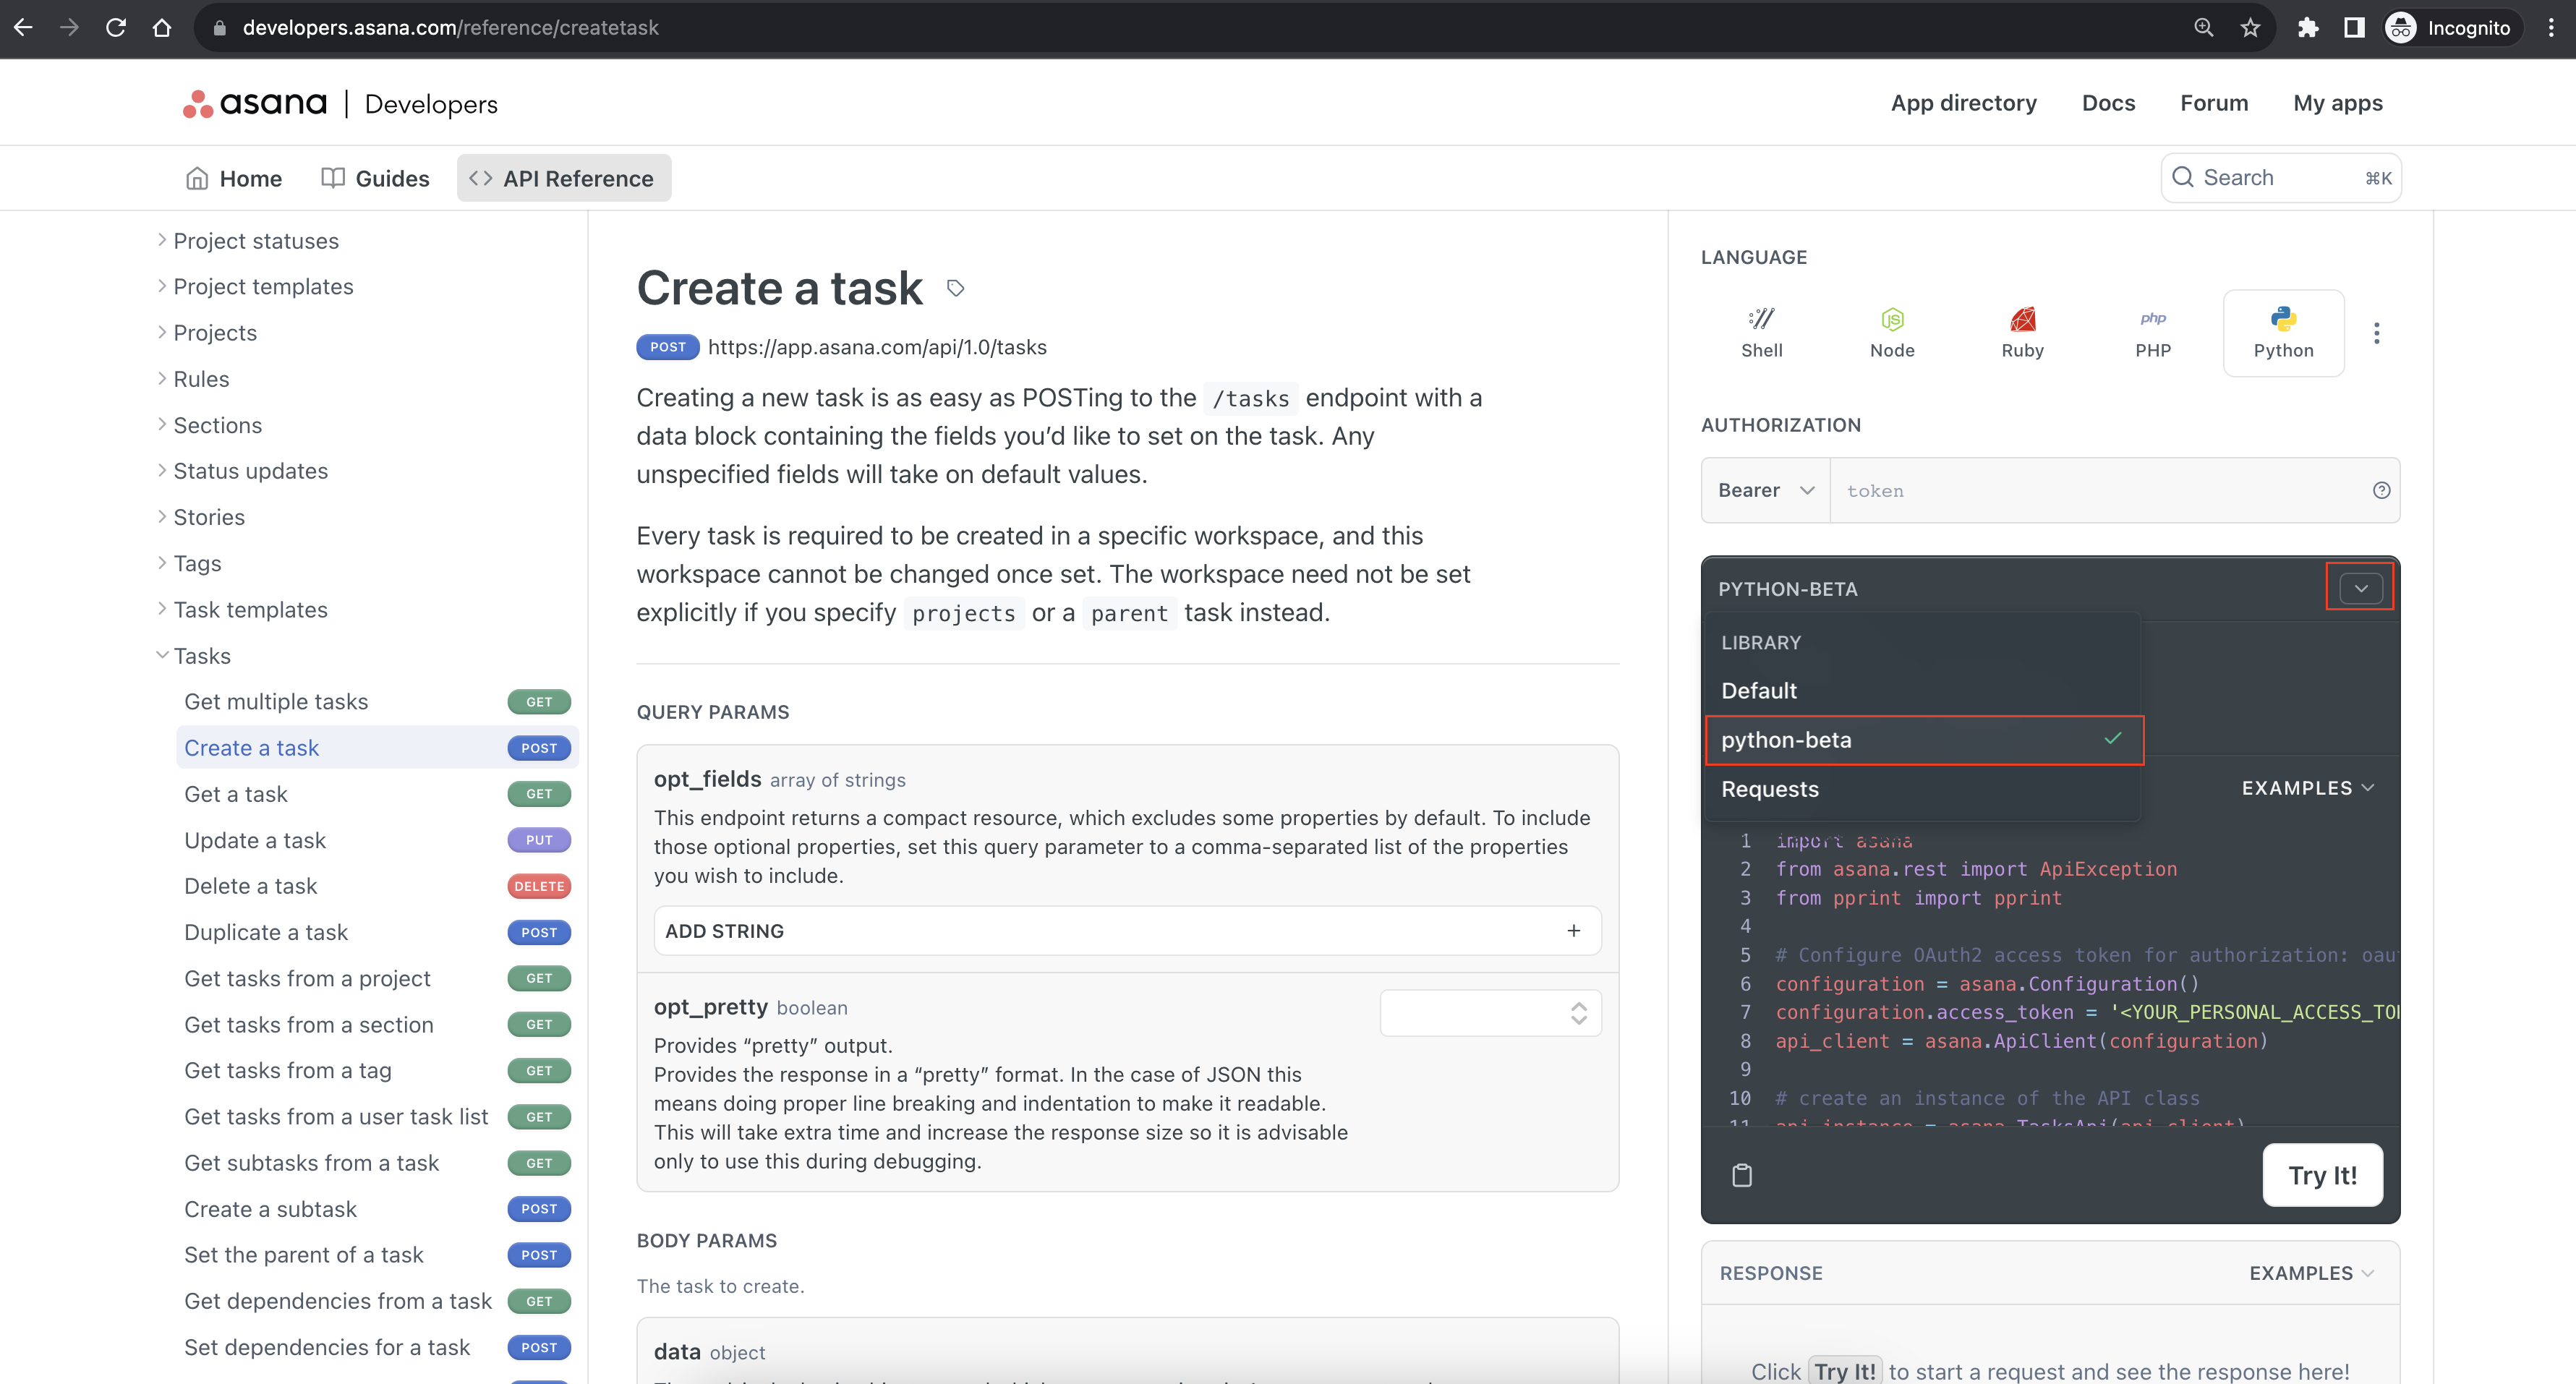Viewport: 2576px width, 1384px height.
Task: Select the Shell language option
Action: coord(1761,332)
